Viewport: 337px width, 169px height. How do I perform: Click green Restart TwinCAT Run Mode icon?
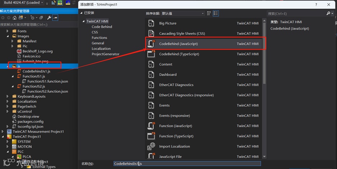tap(60, 3)
